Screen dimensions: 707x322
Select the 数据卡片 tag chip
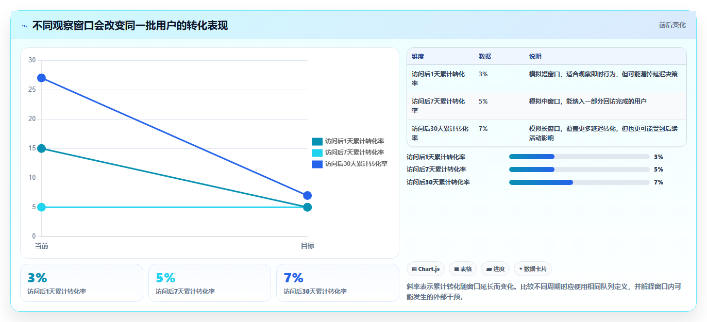pos(533,269)
